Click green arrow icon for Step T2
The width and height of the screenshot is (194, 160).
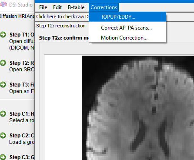pyautogui.click(x=3, y=63)
